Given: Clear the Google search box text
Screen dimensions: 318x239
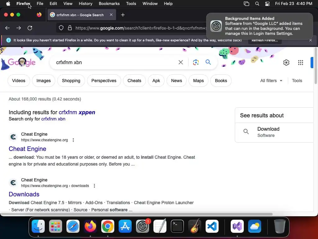Looking at the screenshot, I should (180, 62).
